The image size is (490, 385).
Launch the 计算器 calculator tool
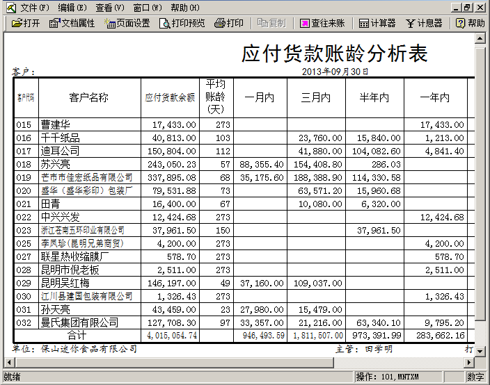click(x=377, y=23)
